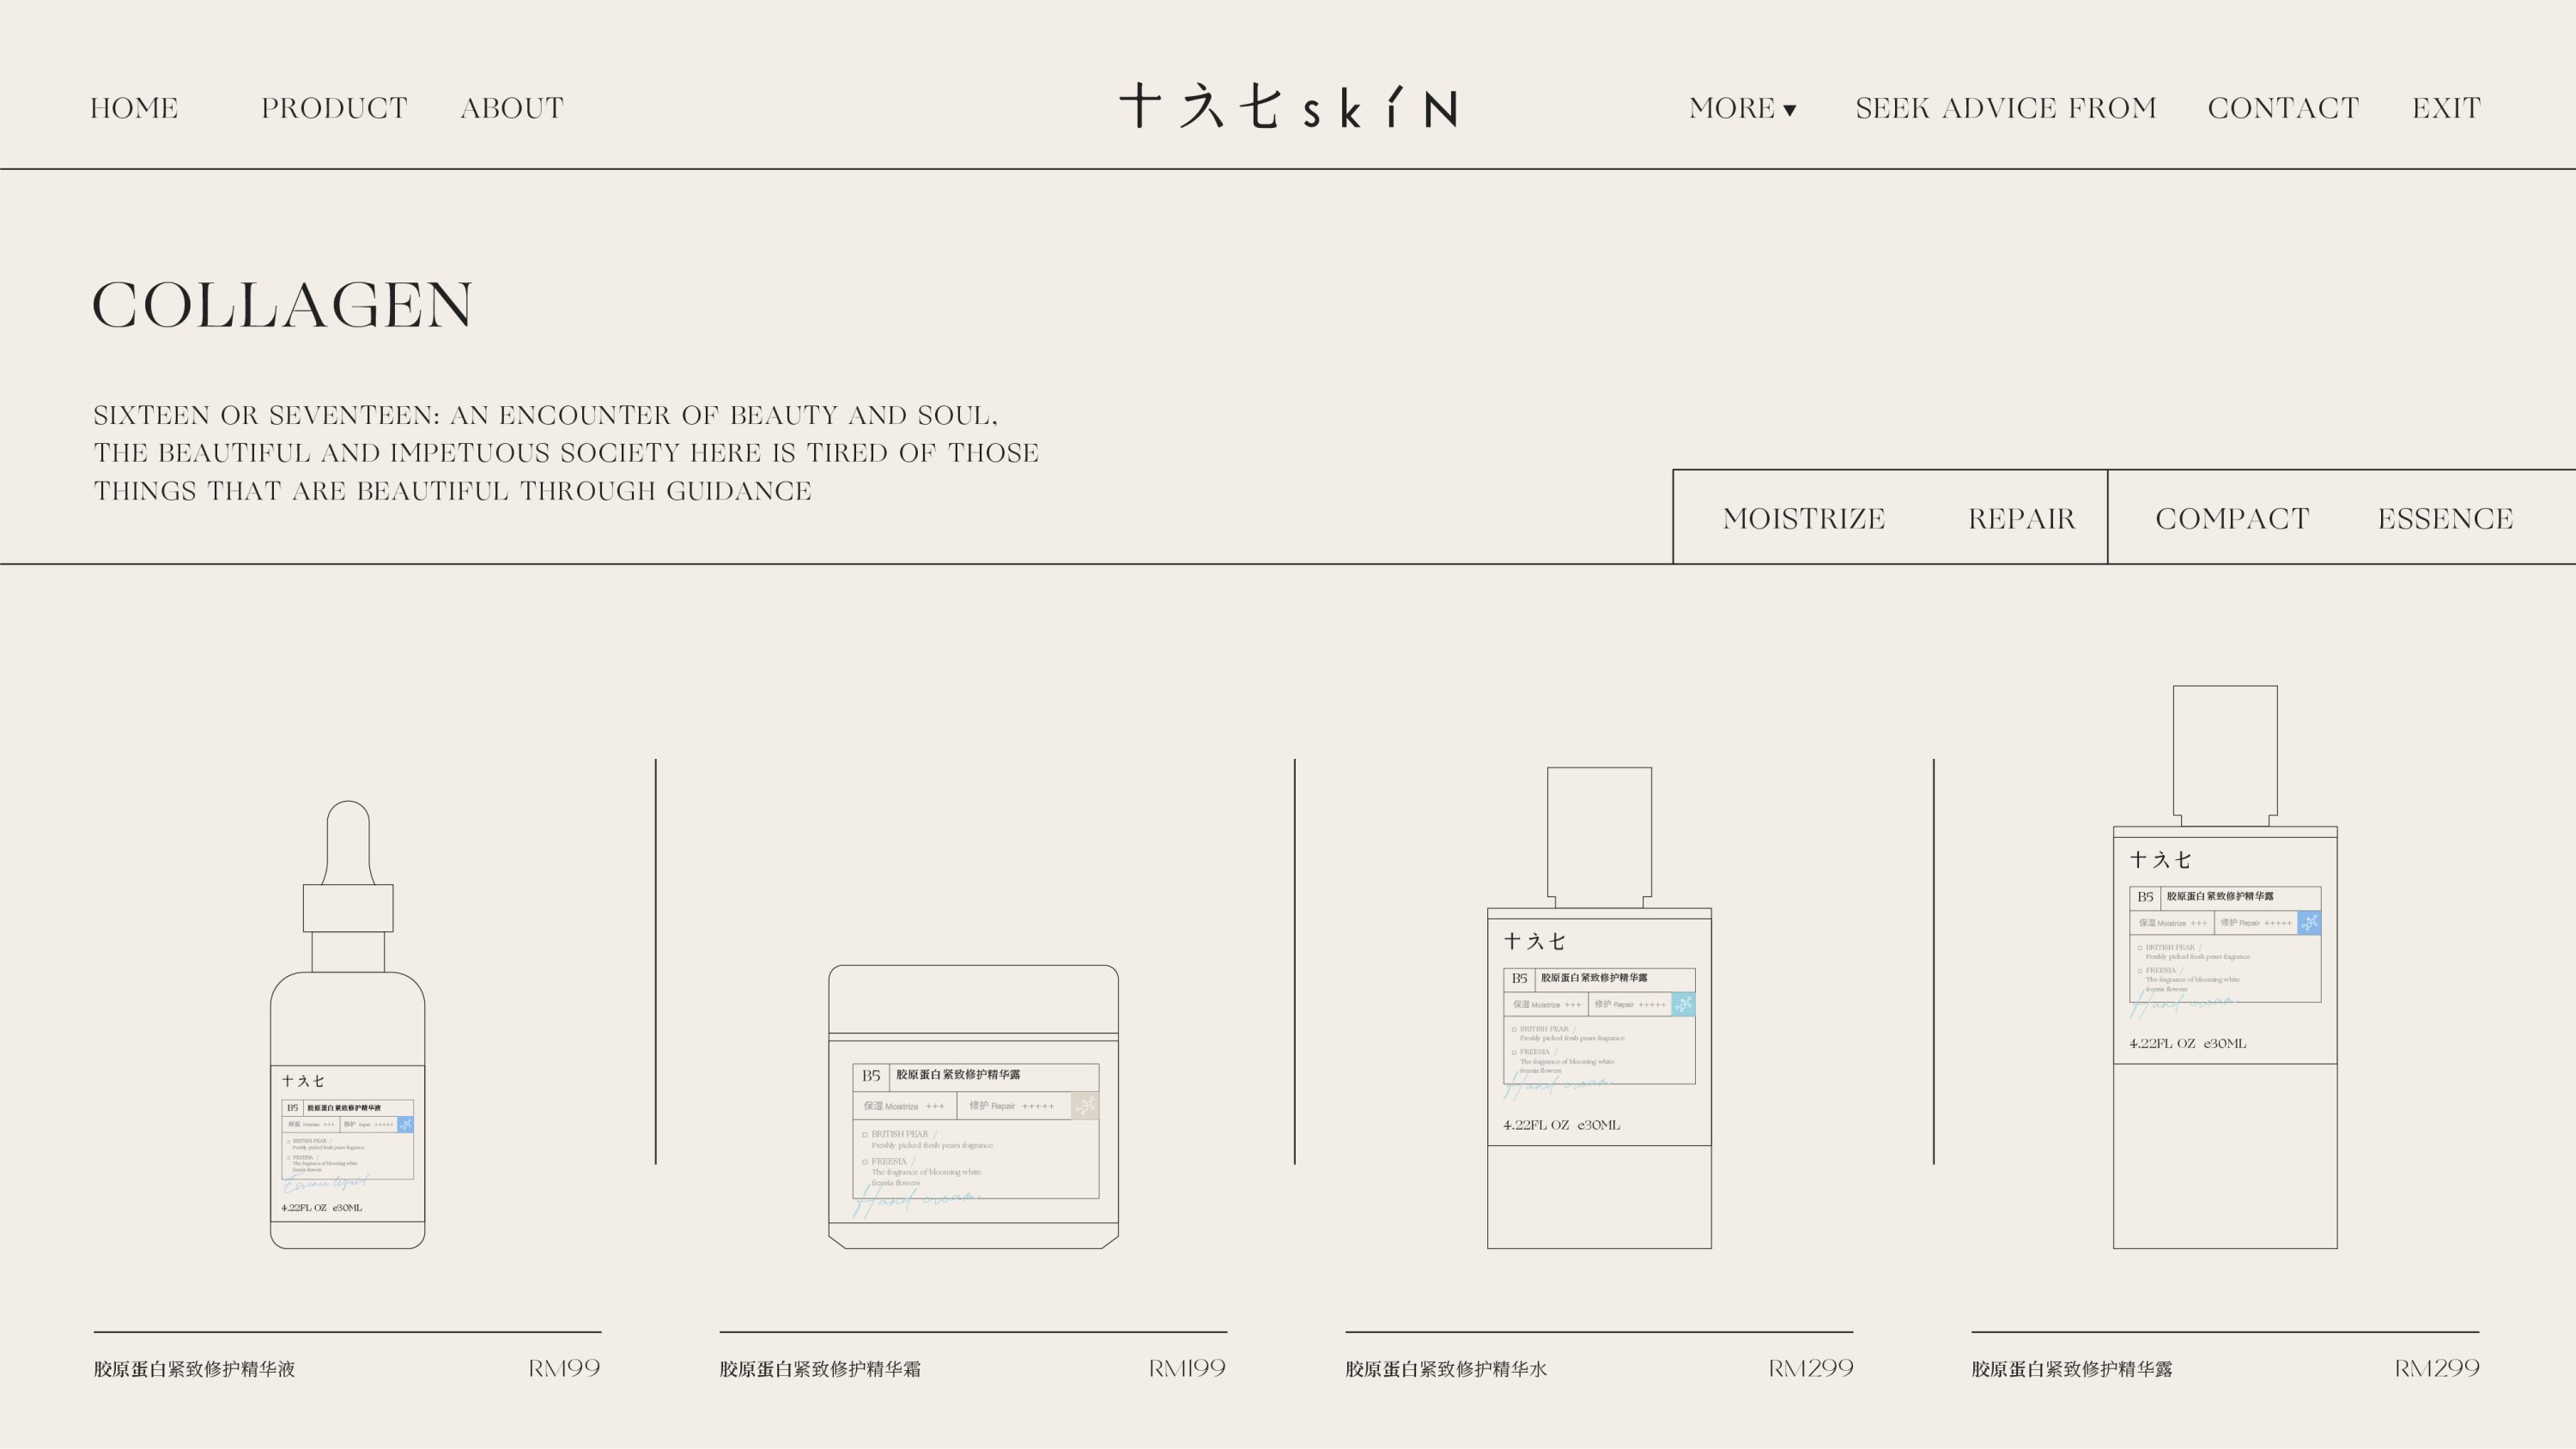
Task: Select the PRODUCT navigation menu item
Action: click(x=334, y=108)
